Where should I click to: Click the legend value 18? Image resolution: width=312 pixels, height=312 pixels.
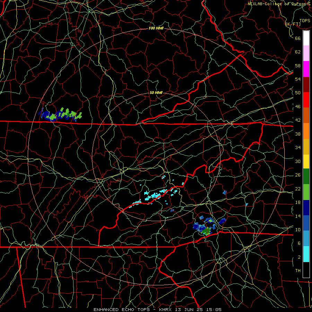point(298,202)
